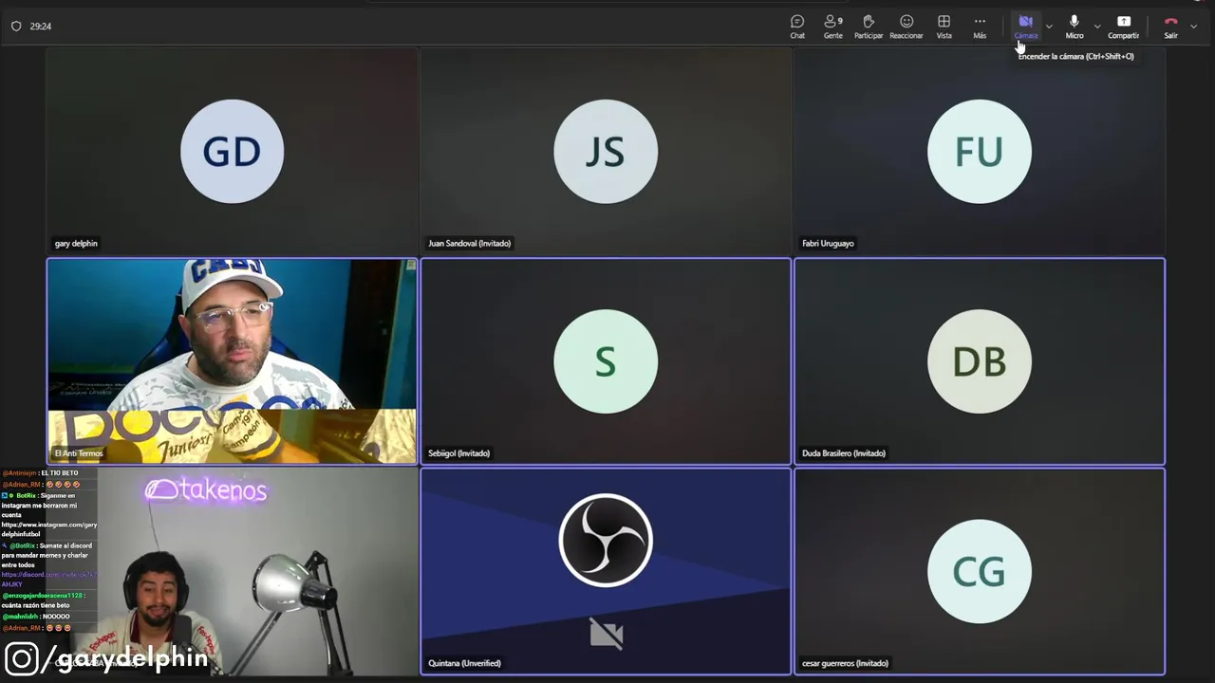Change layout with the Vista button

[x=944, y=27]
